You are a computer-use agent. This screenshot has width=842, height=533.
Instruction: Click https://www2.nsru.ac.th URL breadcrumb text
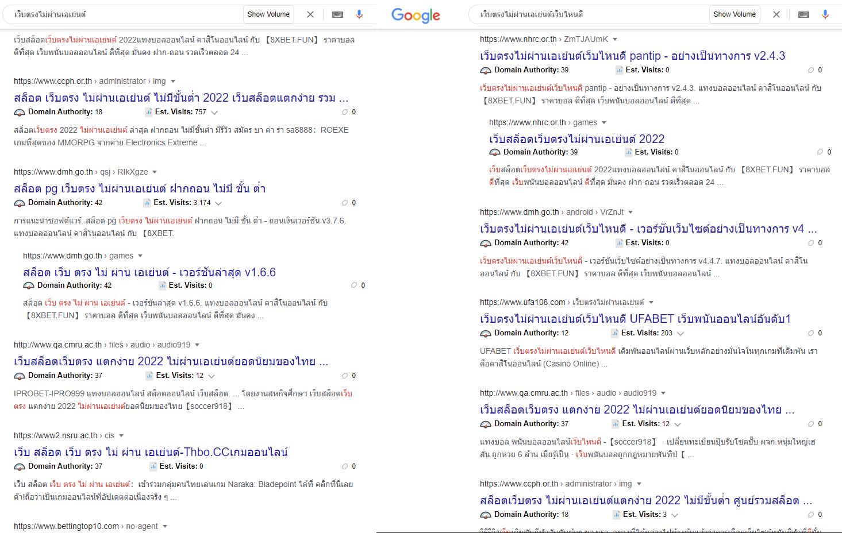point(55,436)
